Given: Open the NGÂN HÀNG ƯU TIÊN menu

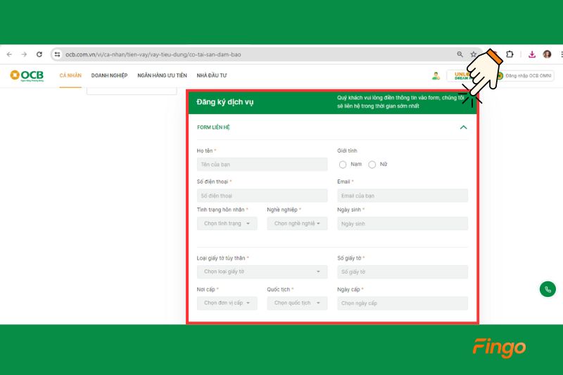Looking at the screenshot, I should coord(162,75).
